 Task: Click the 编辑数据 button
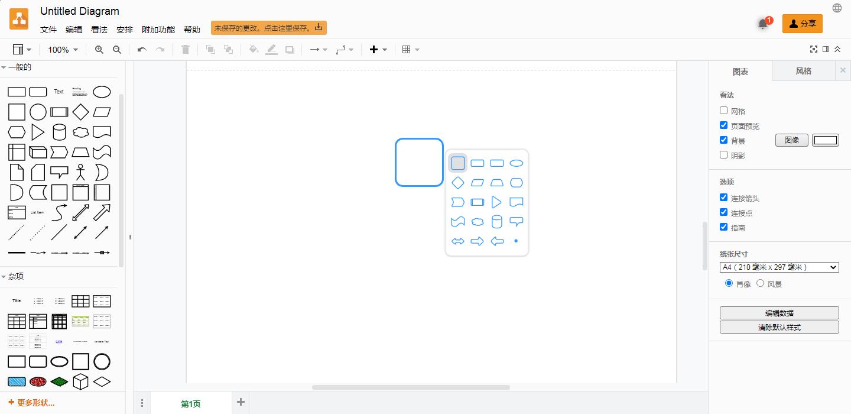[779, 313]
